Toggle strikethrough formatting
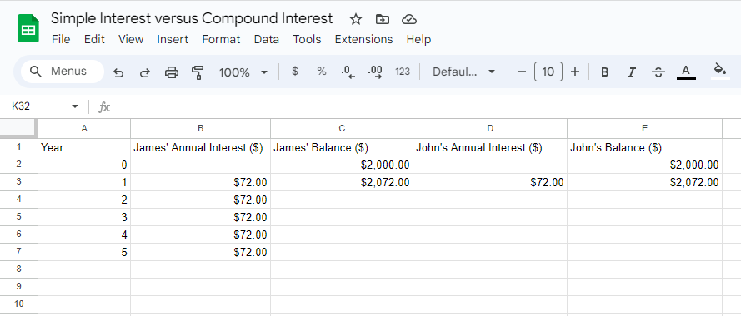Image resolution: width=741 pixels, height=316 pixels. tap(658, 72)
